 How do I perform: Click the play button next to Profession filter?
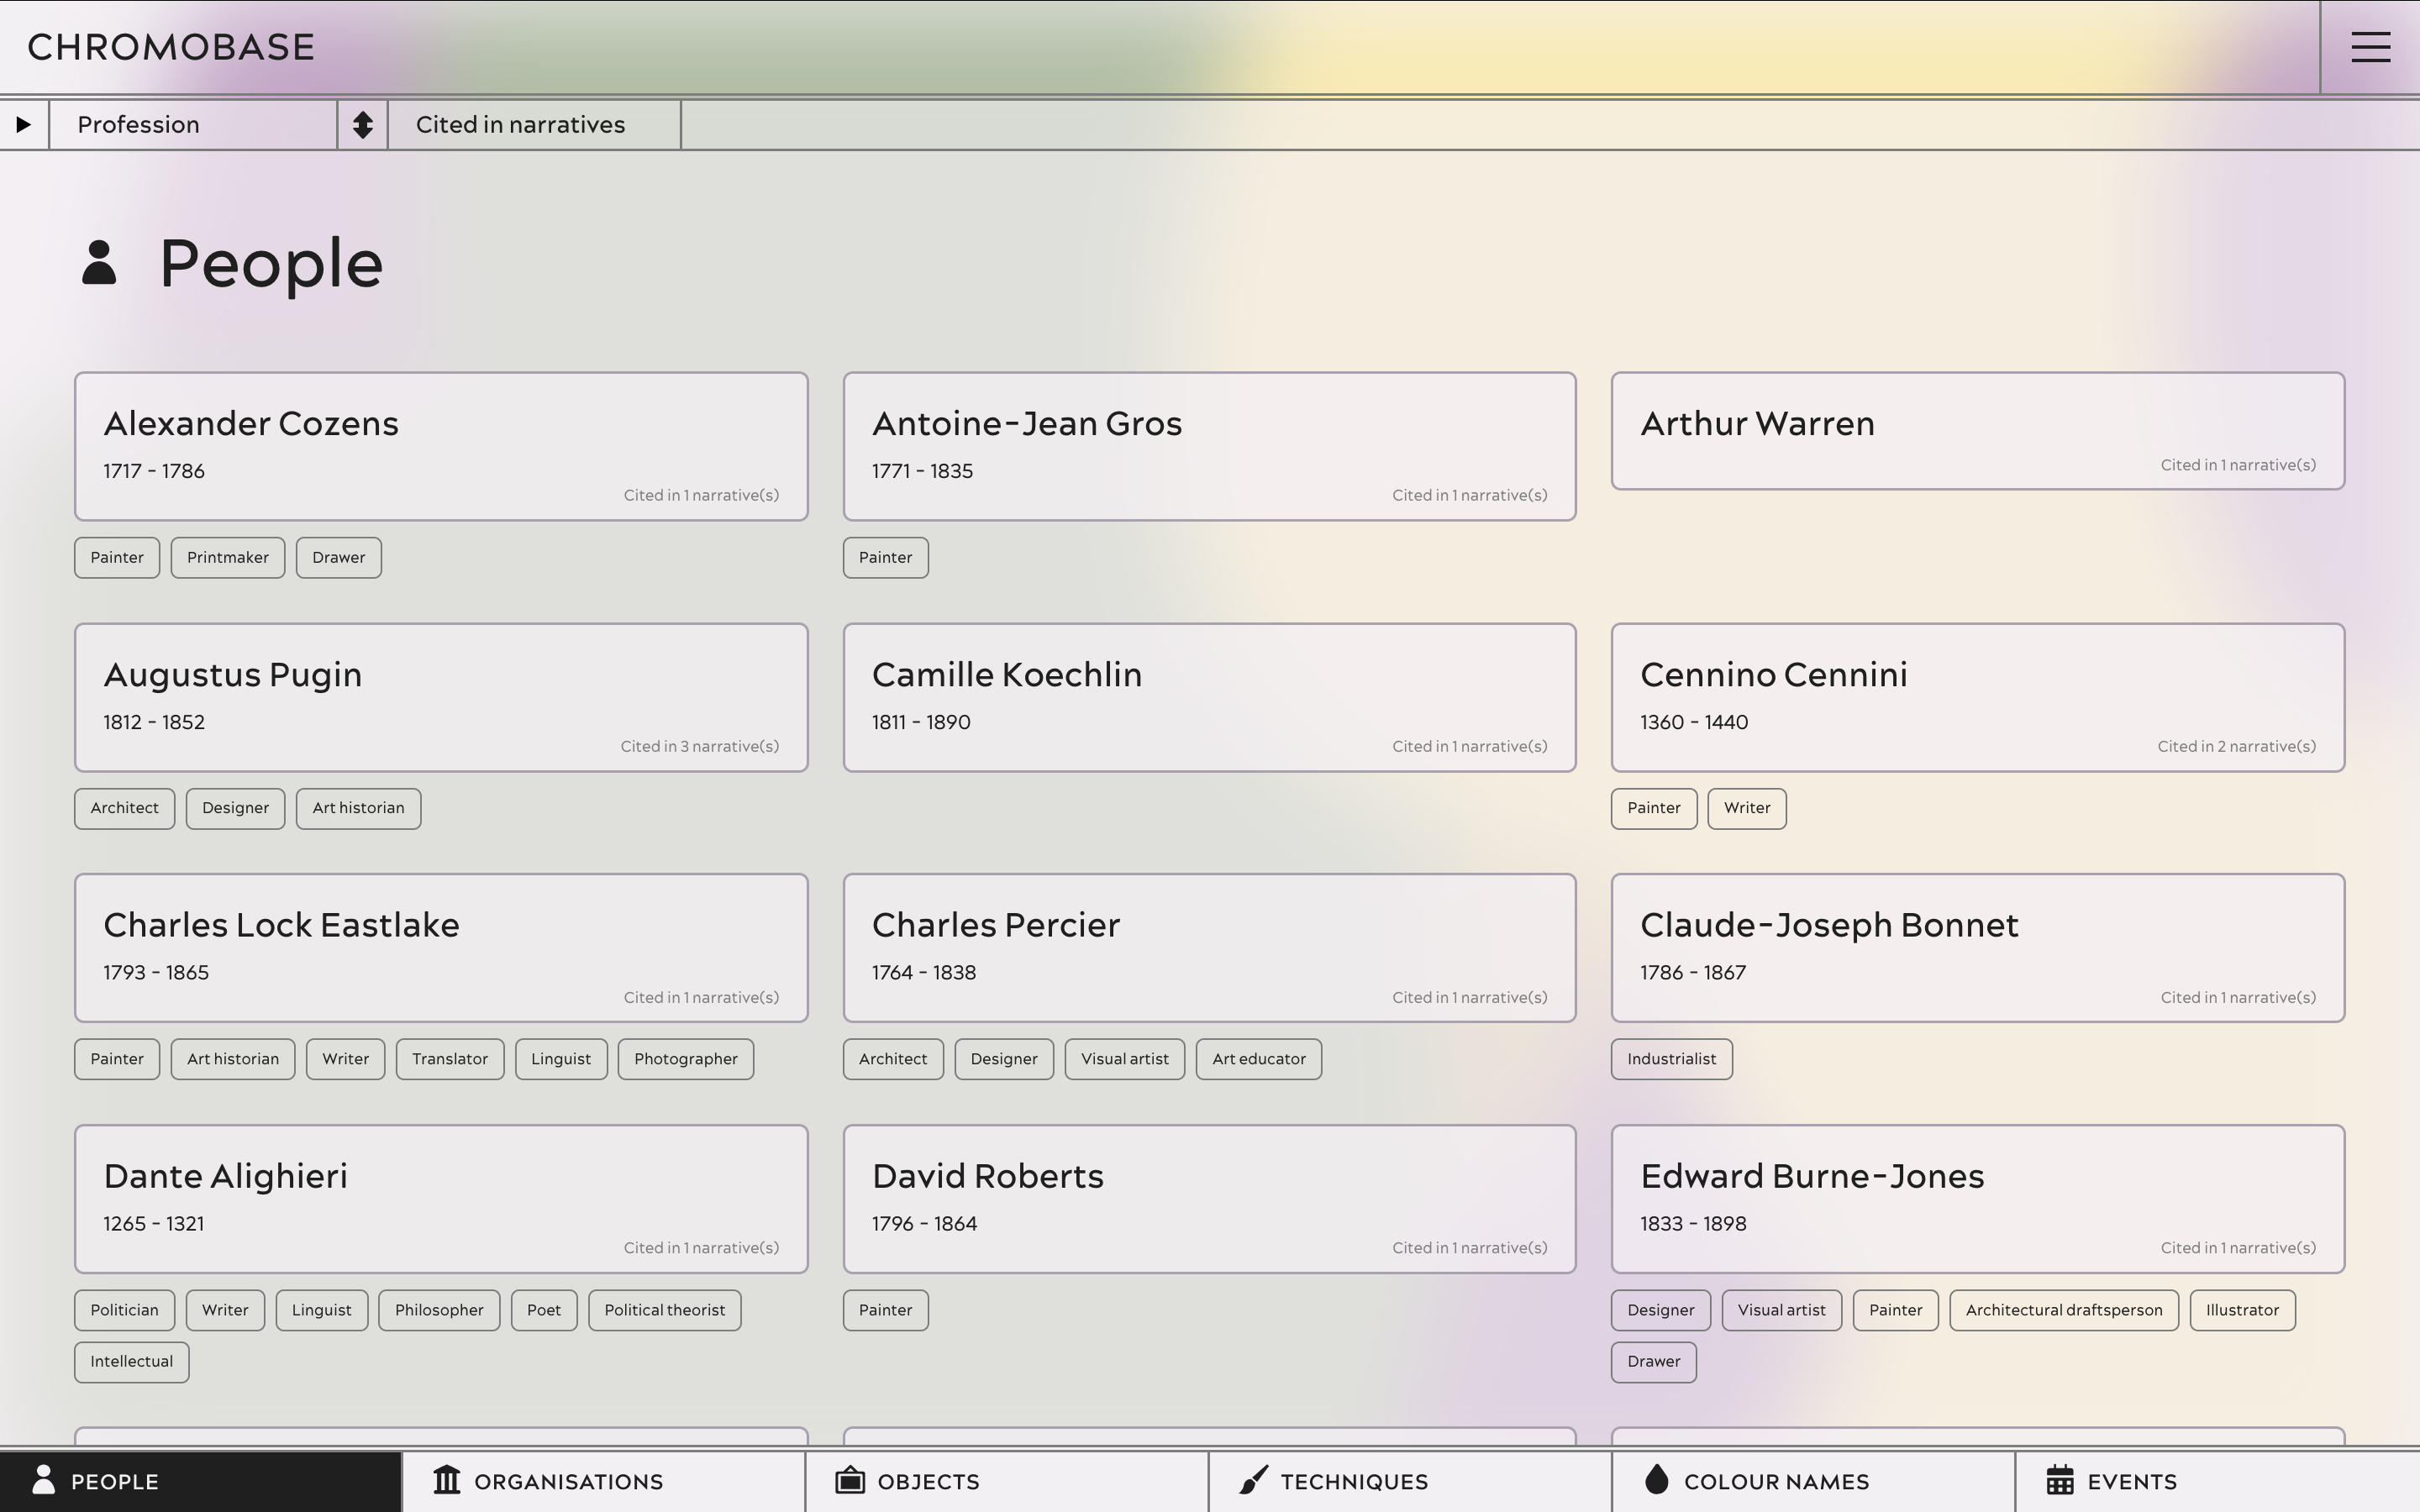click(x=24, y=123)
